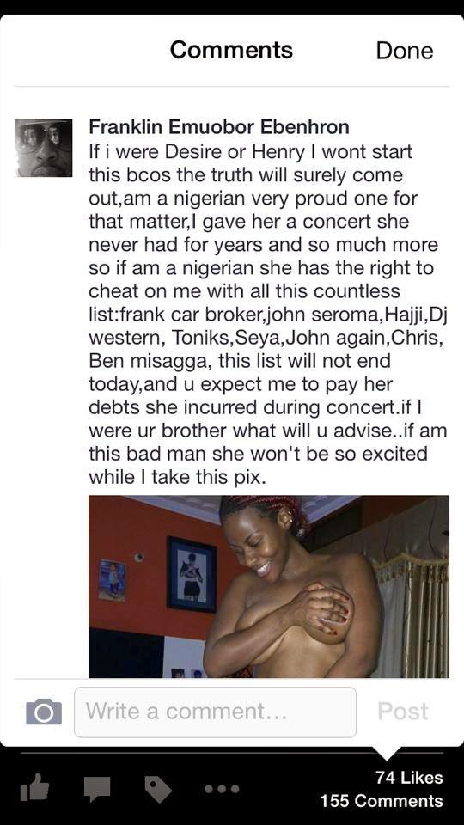Click the commenter's profile picture thumbnail
Screen dimensions: 464x825
click(x=44, y=148)
